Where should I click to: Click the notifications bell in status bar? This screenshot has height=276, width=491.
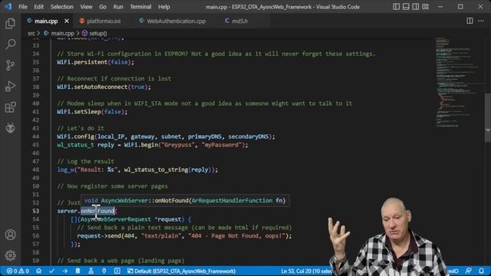[481, 271]
